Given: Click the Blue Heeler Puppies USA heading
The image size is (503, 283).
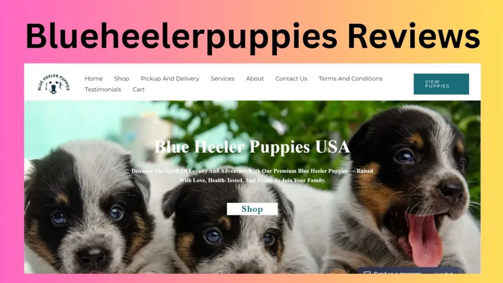Looking at the screenshot, I should tap(252, 147).
